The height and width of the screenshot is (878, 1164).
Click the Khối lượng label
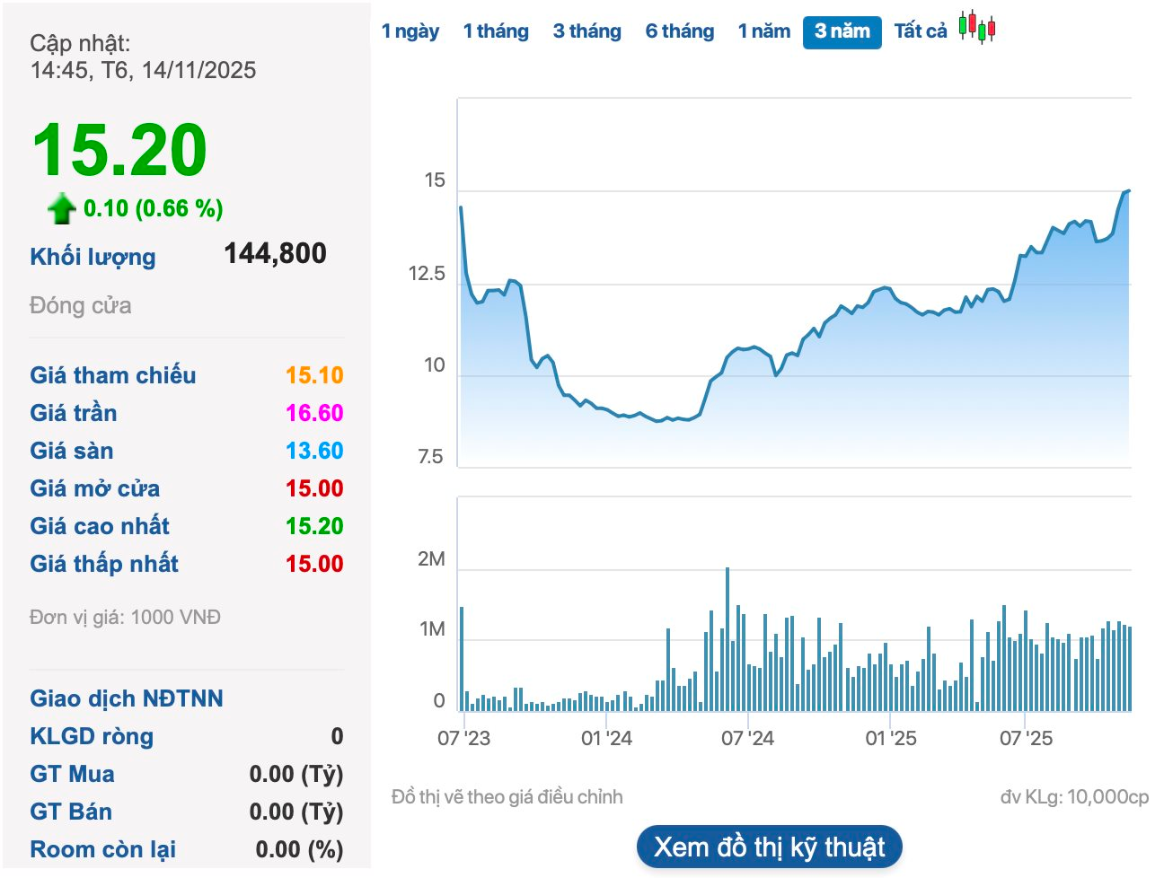tap(93, 257)
